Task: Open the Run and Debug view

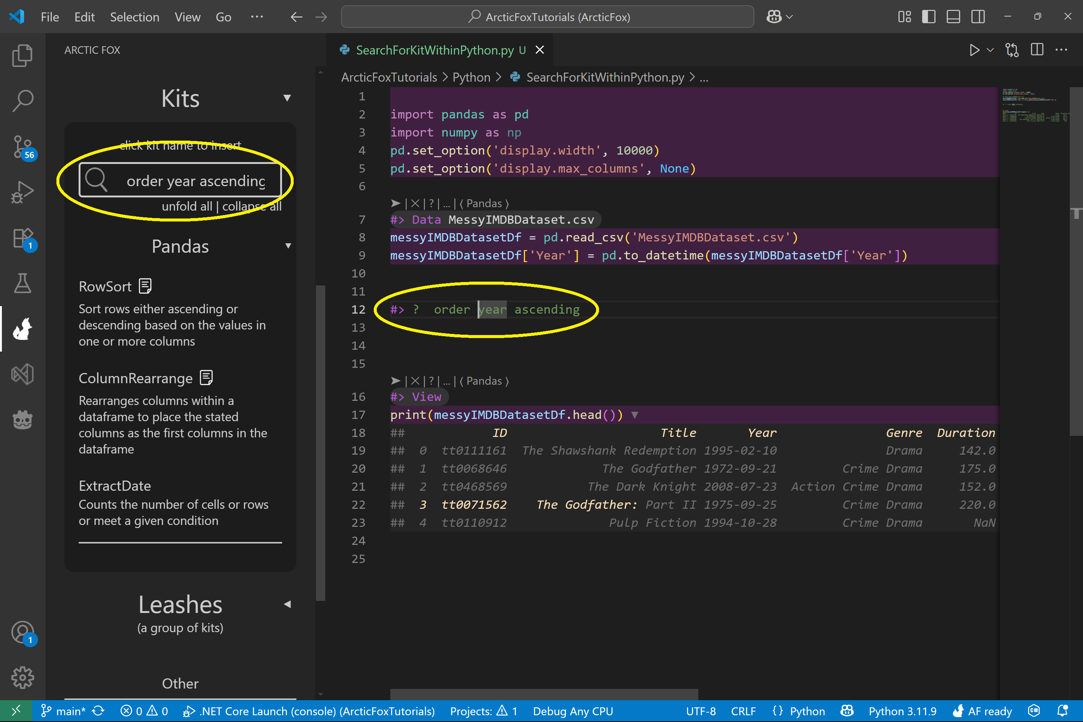Action: [x=22, y=193]
